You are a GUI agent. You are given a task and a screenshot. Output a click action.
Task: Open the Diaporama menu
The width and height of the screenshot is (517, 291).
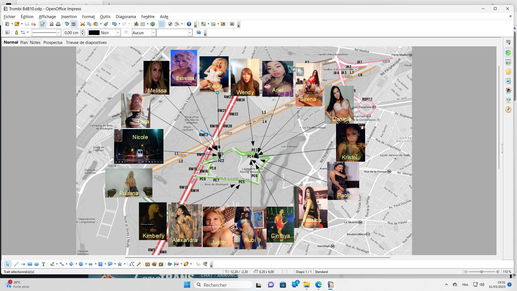coord(126,17)
